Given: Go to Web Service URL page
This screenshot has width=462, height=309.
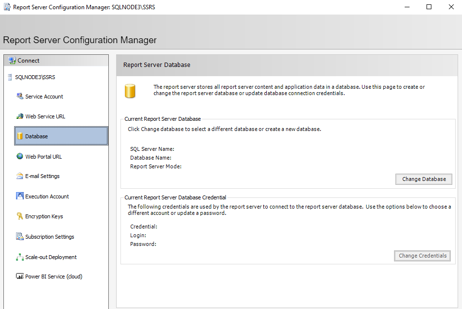Looking at the screenshot, I should click(x=45, y=116).
